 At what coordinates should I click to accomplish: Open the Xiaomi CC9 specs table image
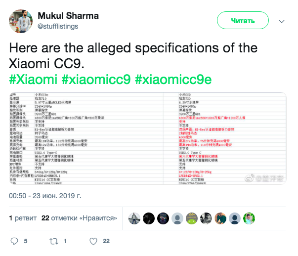click(147, 138)
